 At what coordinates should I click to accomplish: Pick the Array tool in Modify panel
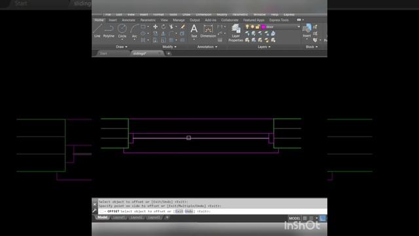pos(172,40)
